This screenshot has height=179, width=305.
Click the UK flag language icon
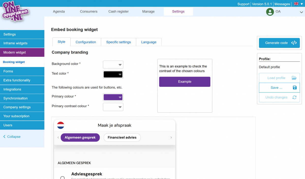296,4
